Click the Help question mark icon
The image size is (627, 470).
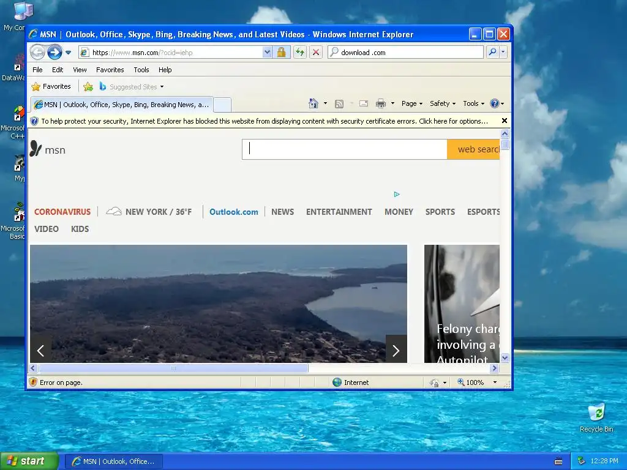[495, 103]
